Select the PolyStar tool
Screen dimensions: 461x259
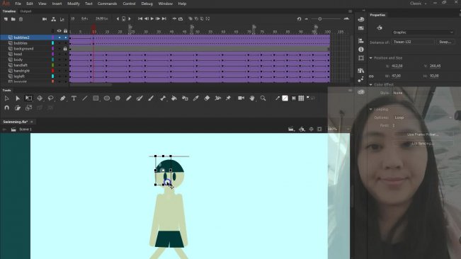pyautogui.click(x=118, y=98)
